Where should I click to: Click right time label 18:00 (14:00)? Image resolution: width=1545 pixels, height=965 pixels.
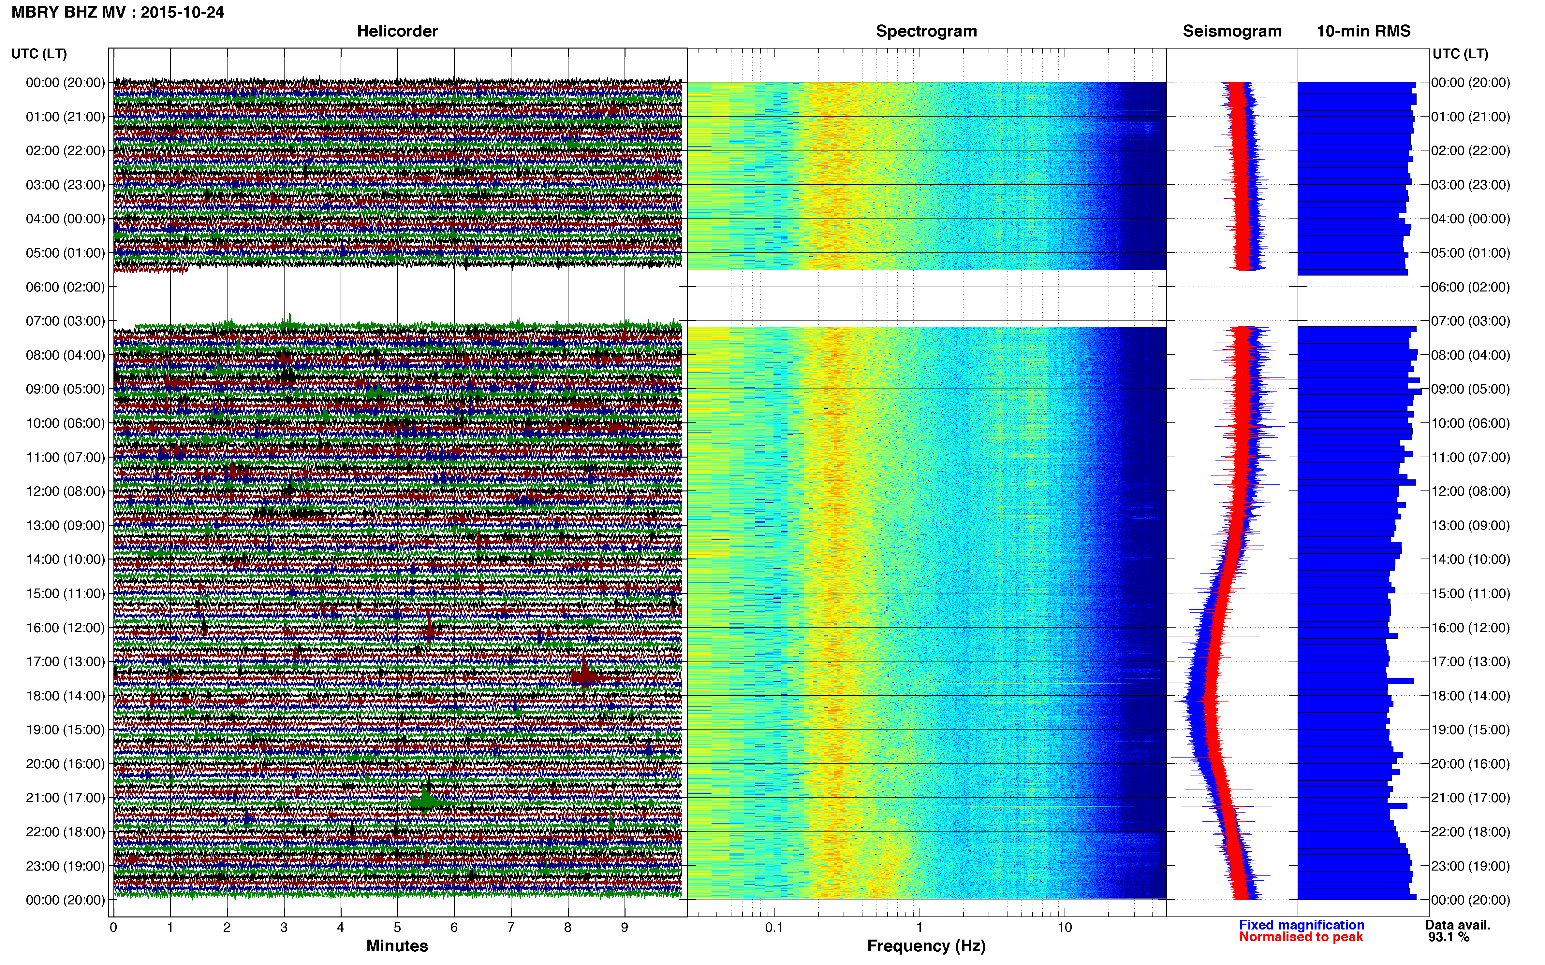[x=1470, y=696]
